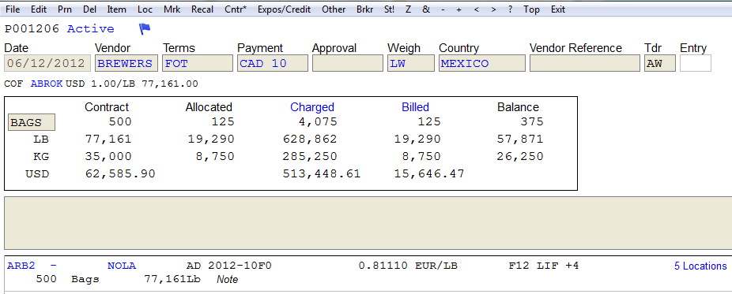Image resolution: width=732 pixels, height=294 pixels.
Task: Click the empty Entry field
Action: (696, 63)
